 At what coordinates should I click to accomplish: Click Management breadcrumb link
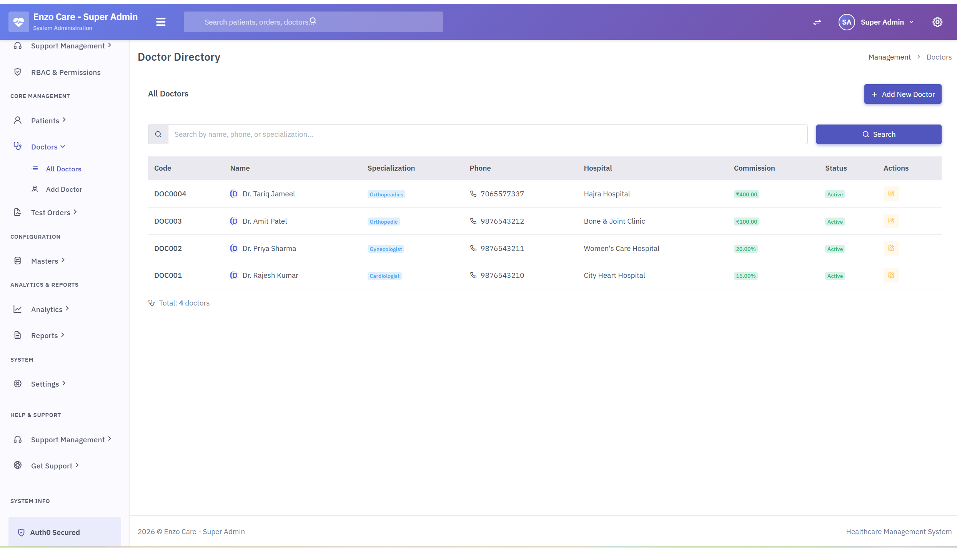click(889, 57)
